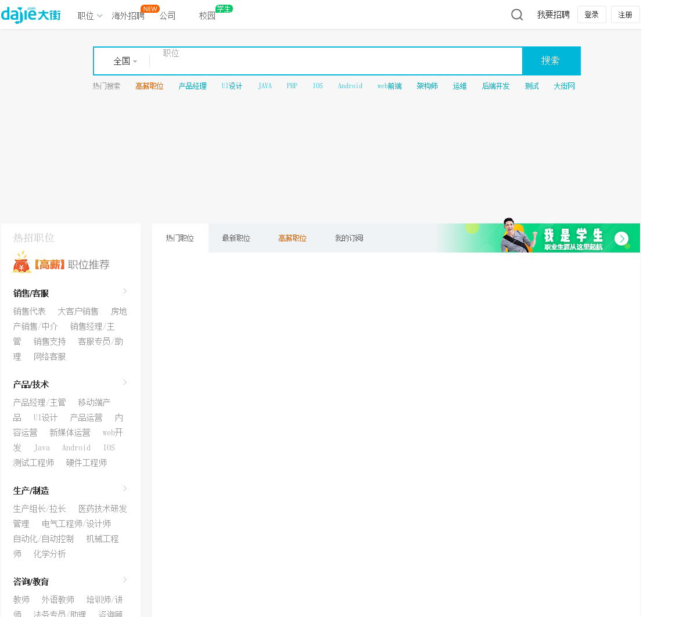Select 新媒体运营 in sidebar
This screenshot has height=617, width=697.
(70, 432)
